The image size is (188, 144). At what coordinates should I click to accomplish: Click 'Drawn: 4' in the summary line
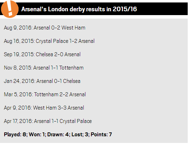pyautogui.click(x=59, y=135)
